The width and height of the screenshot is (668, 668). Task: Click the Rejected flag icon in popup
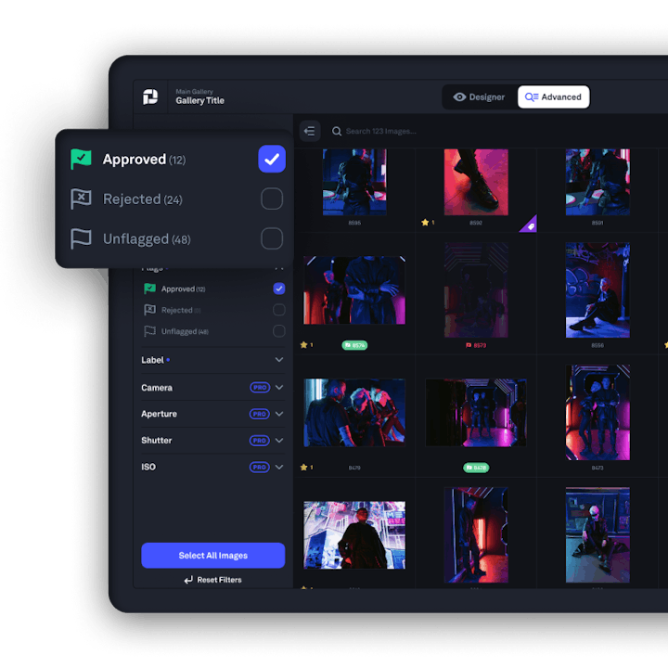(81, 199)
